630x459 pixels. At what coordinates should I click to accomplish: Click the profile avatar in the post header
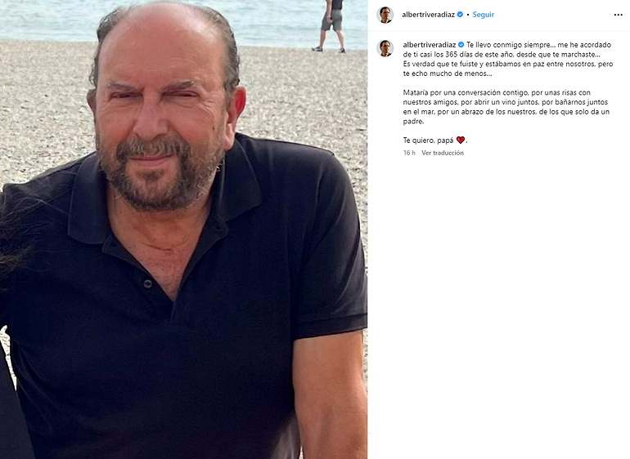[x=385, y=15]
